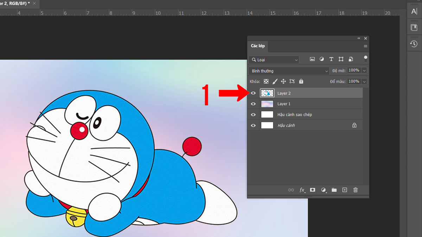Viewport: 422px width, 237px height.
Task: Toggle visibility of Layer 1
Action: pyautogui.click(x=253, y=104)
